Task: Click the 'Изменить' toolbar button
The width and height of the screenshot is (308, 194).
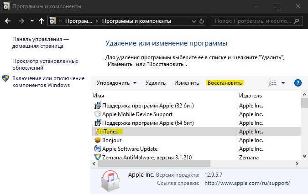Action: click(187, 83)
